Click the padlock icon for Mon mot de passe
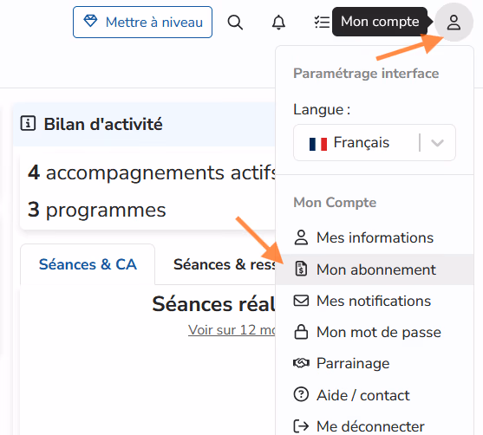 (301, 332)
